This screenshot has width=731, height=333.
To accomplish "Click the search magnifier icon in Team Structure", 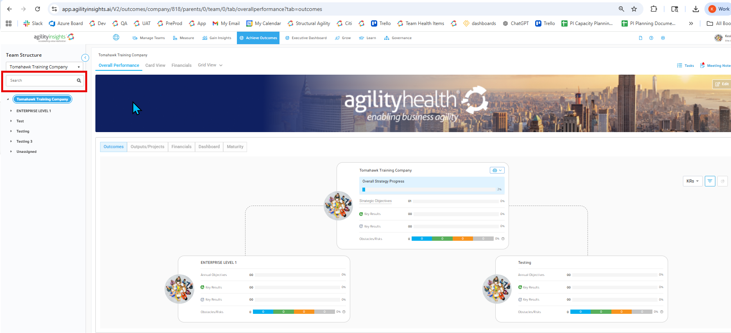I will tap(79, 81).
